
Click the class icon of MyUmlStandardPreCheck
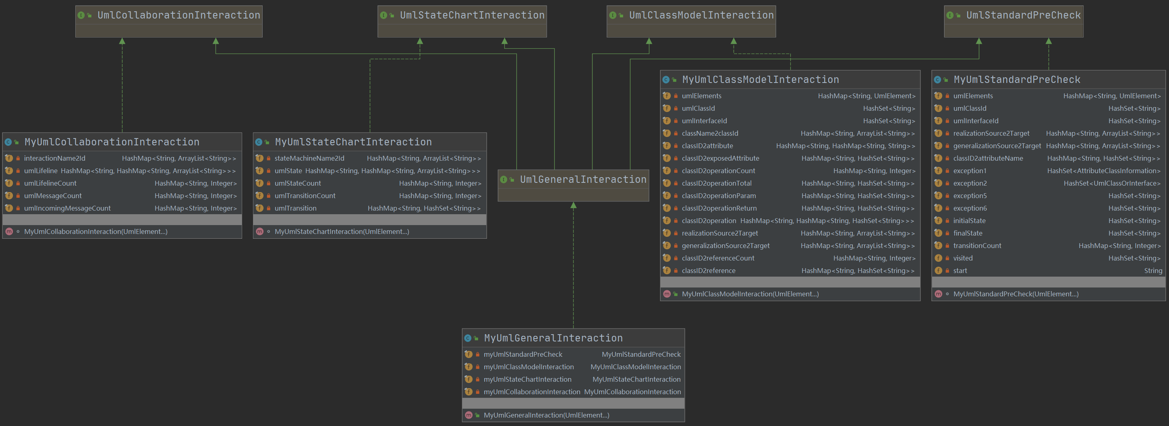click(x=937, y=80)
